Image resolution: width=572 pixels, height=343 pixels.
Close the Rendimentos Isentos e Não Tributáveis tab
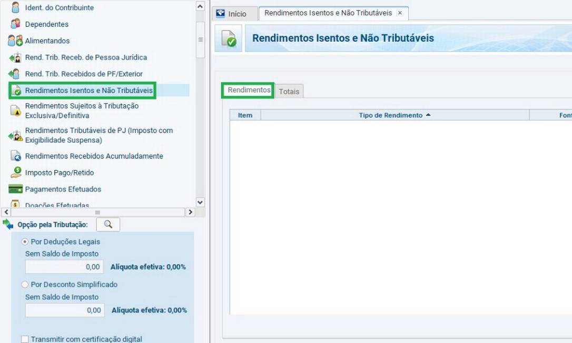point(400,13)
